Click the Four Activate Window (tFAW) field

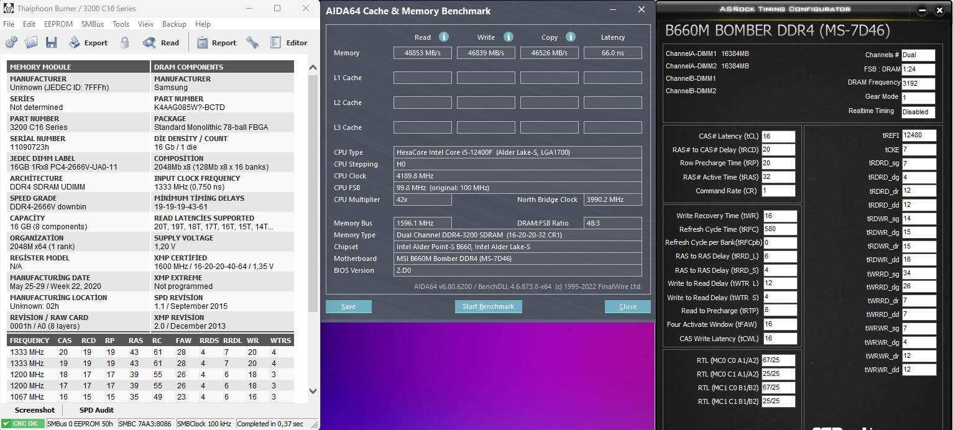(x=780, y=325)
